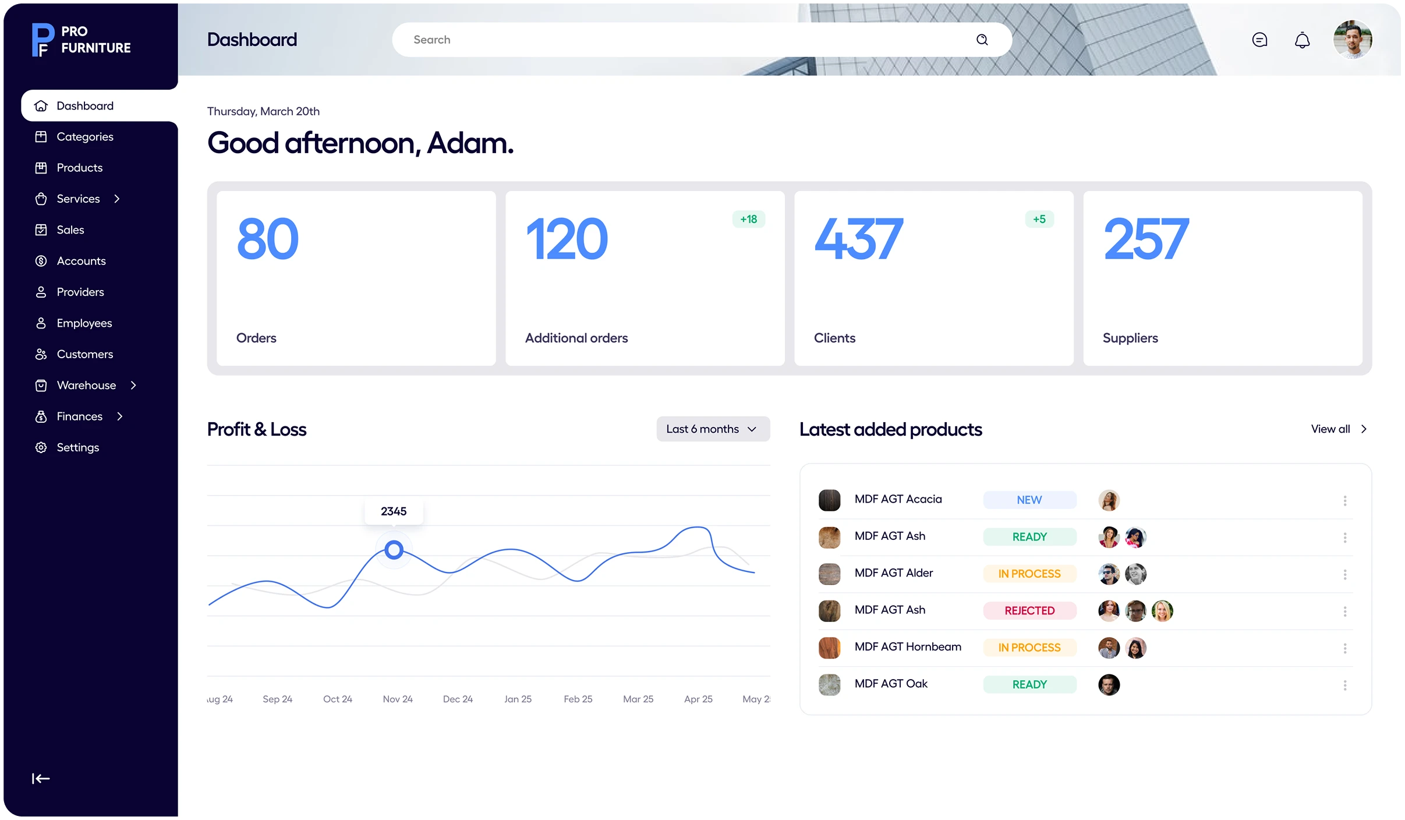Viewport: 1405px width, 820px height.
Task: Click the Warehouse sidebar icon
Action: tap(41, 386)
